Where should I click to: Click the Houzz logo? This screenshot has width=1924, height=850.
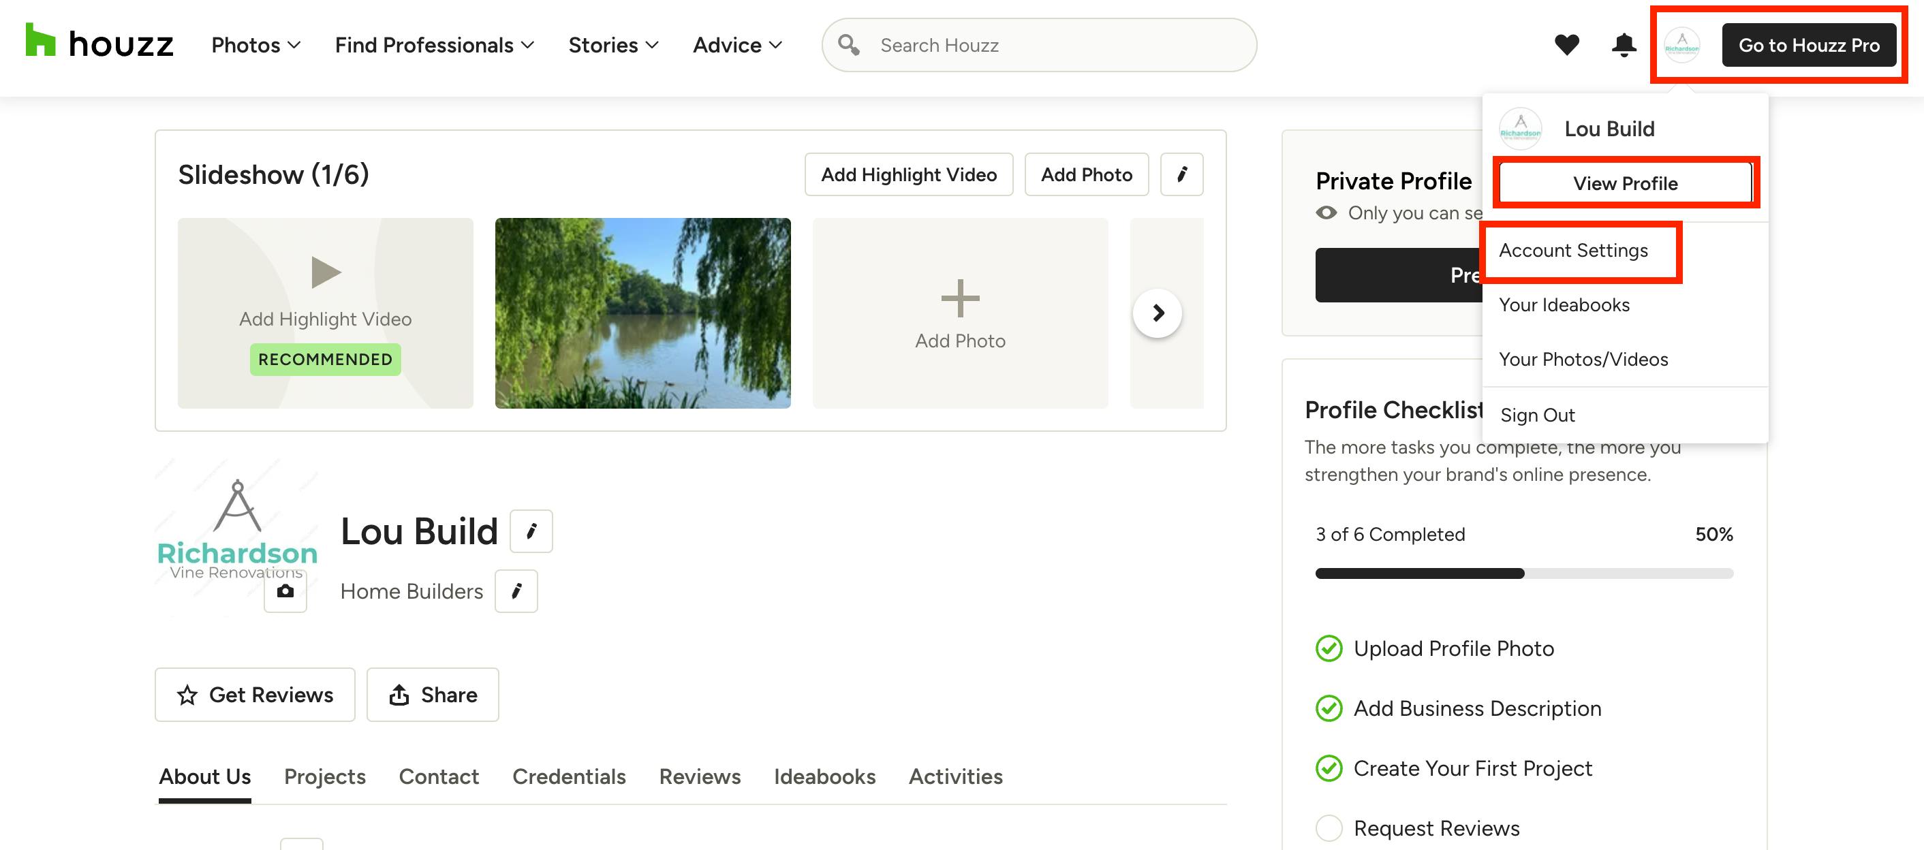tap(99, 42)
